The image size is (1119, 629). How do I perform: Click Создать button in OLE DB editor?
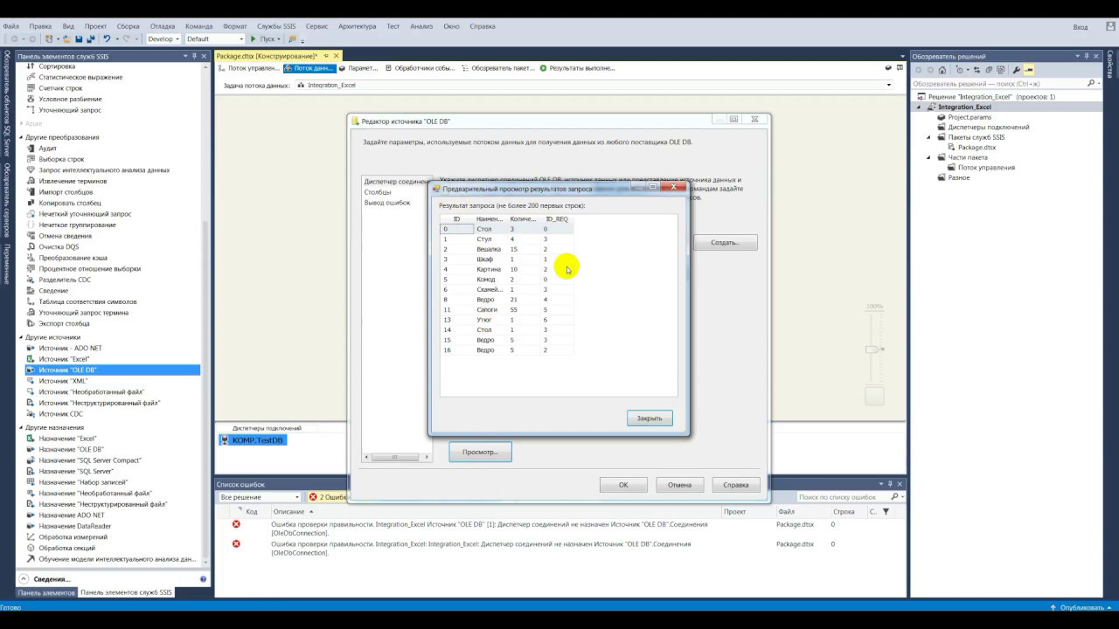[x=725, y=243]
